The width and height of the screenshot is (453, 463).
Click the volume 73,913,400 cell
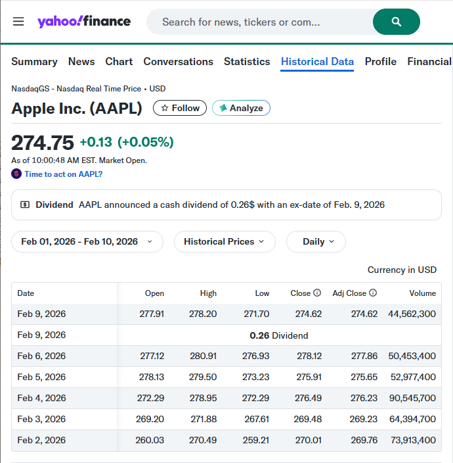click(x=413, y=440)
